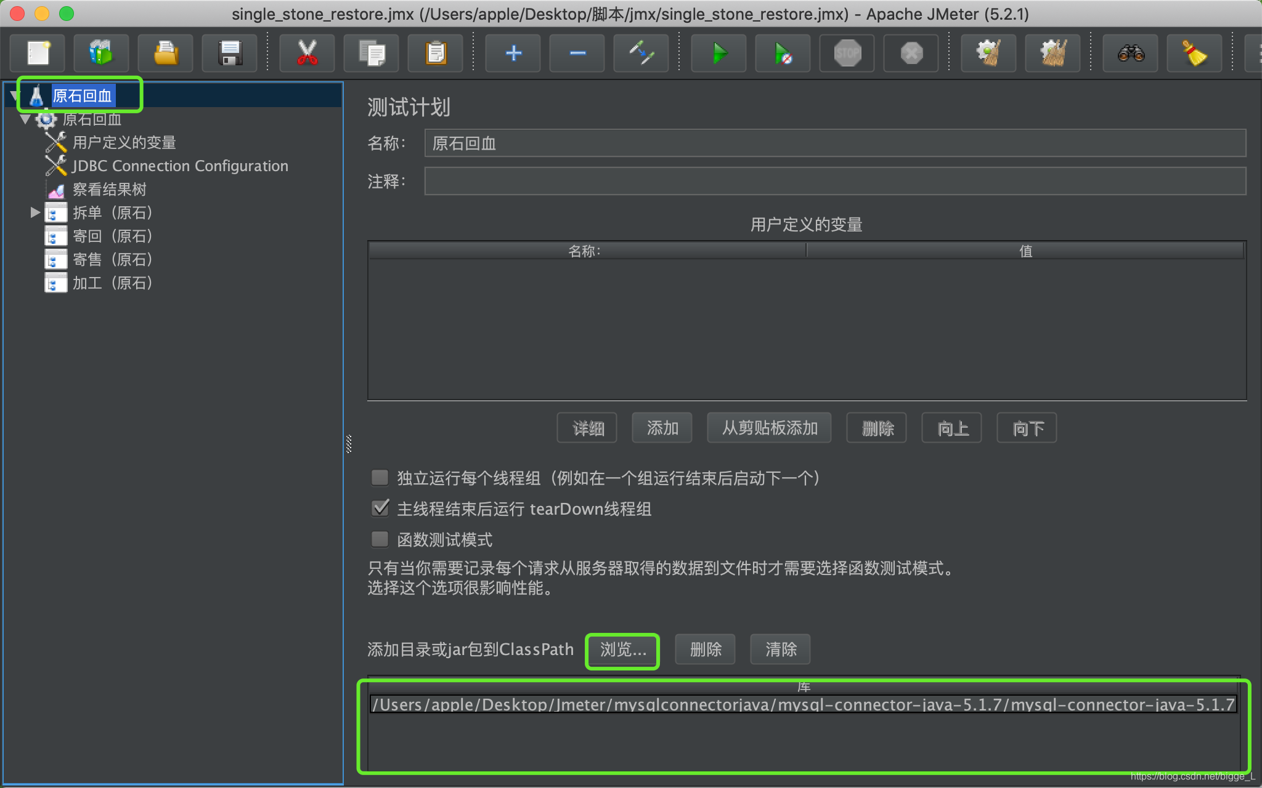Click 浏览... to add a jar

(622, 649)
